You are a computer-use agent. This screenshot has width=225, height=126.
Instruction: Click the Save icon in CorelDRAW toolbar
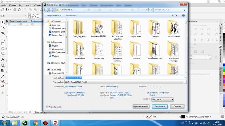(15, 10)
